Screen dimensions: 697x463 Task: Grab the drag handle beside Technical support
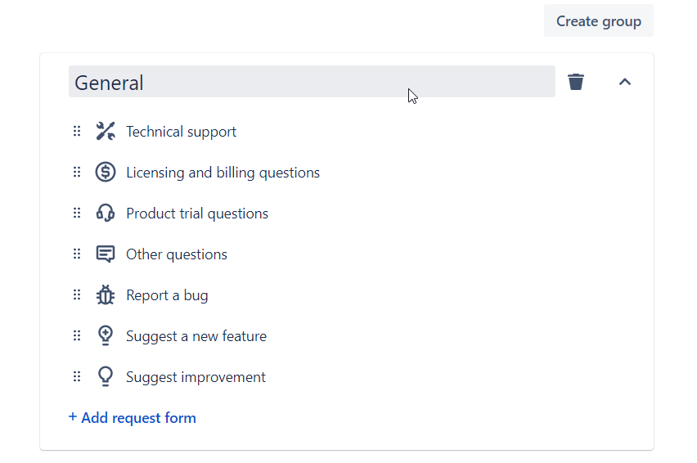(77, 132)
